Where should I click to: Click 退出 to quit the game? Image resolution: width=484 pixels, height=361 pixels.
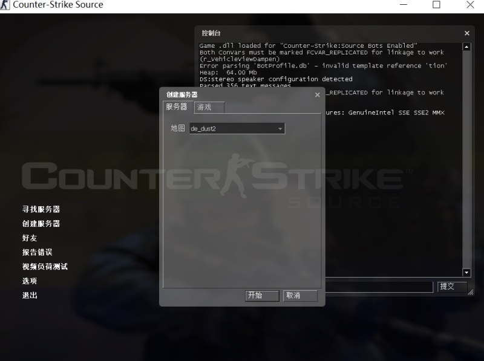[30, 295]
